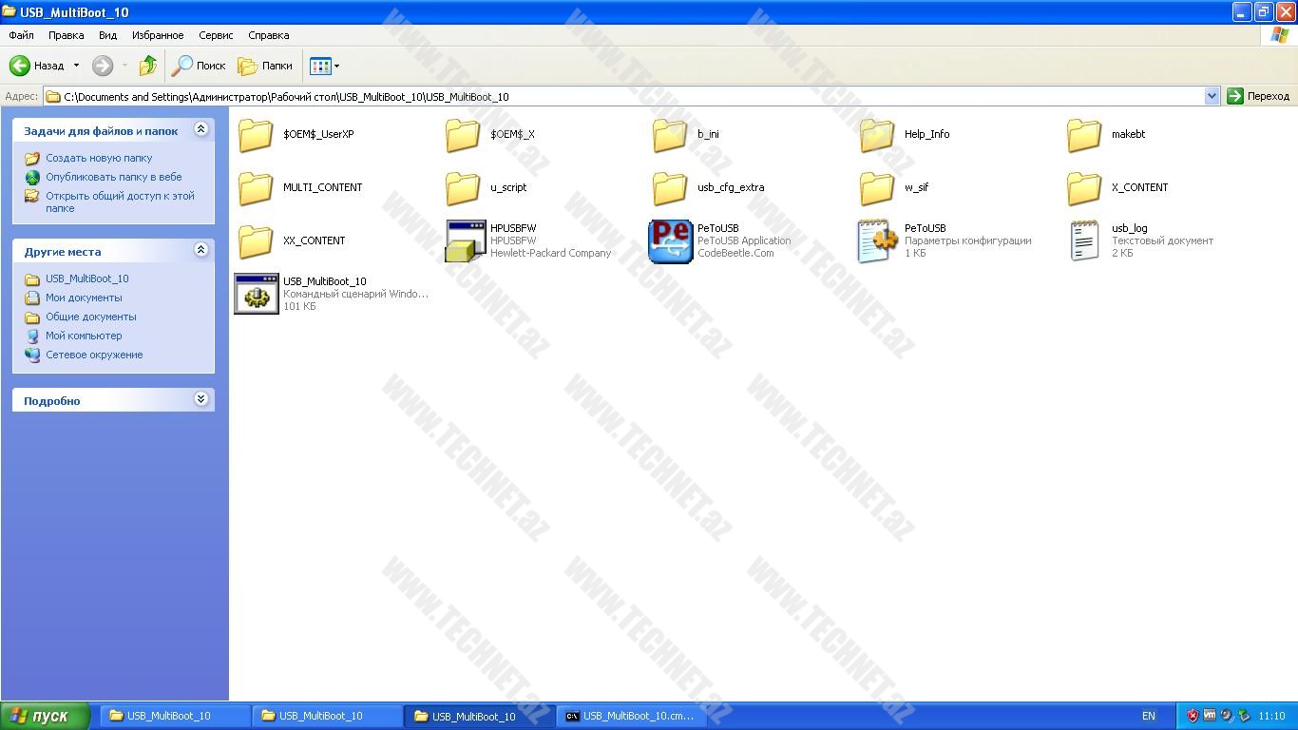The image size is (1298, 730).
Task: Open the HPUSBFW application icon
Action: coord(466,240)
